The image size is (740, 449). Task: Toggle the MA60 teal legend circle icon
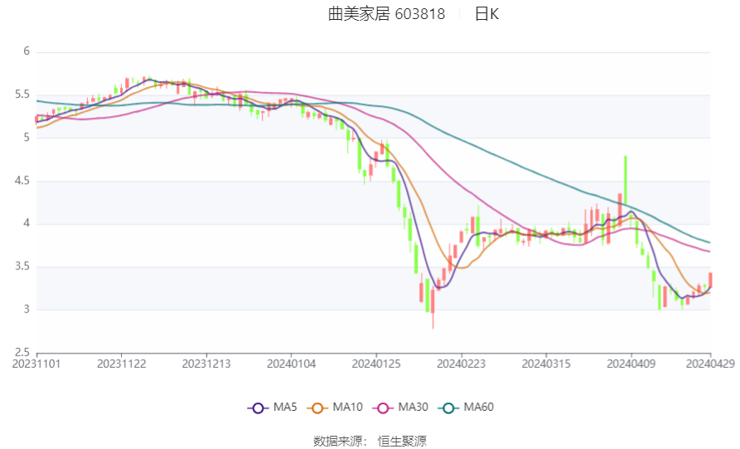pos(448,408)
